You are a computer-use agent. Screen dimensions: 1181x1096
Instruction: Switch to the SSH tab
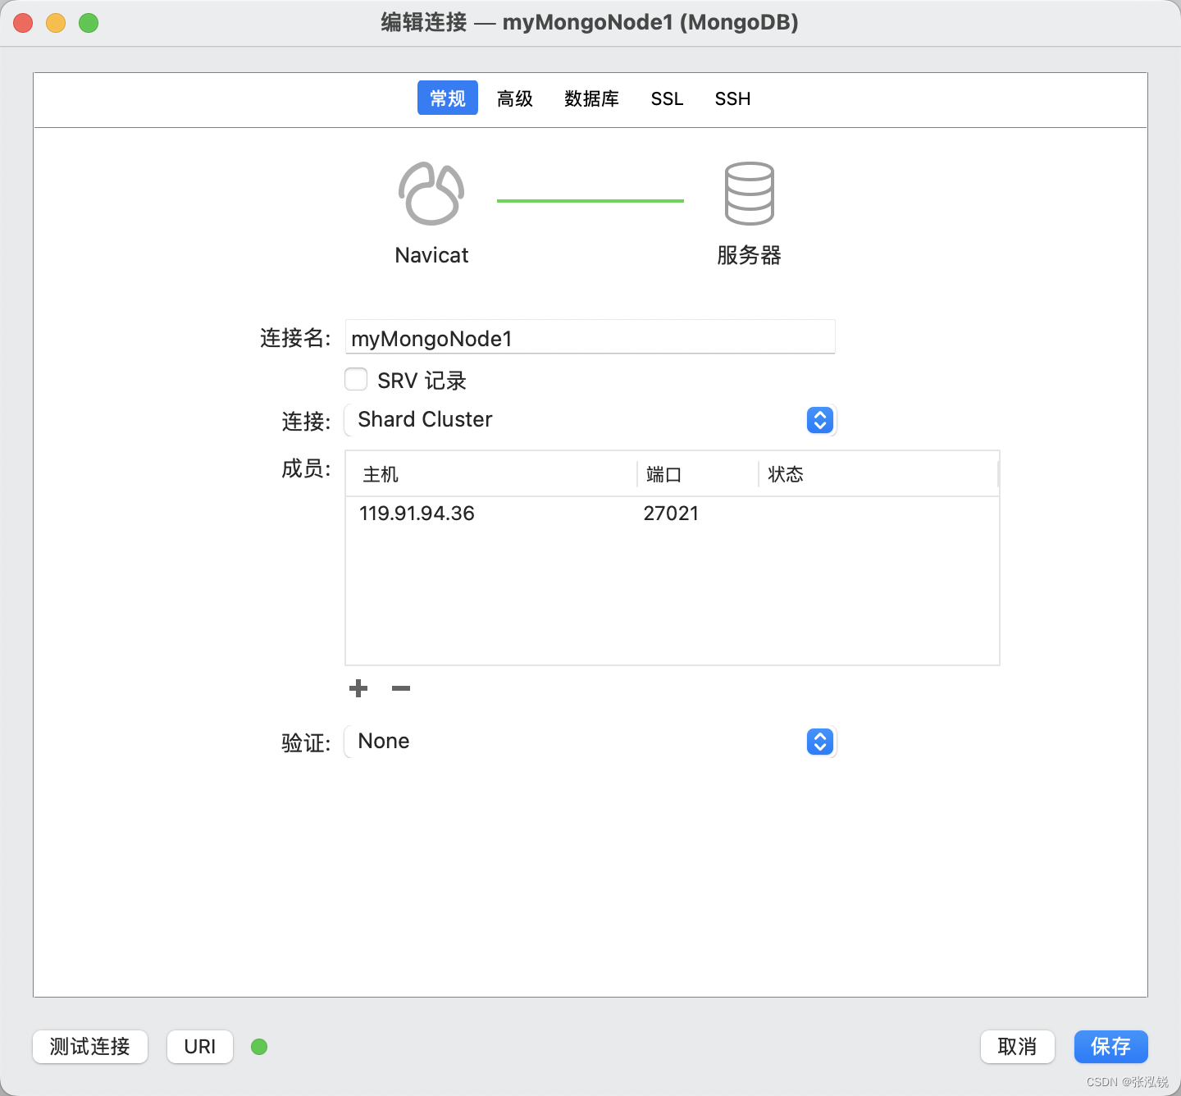[732, 98]
